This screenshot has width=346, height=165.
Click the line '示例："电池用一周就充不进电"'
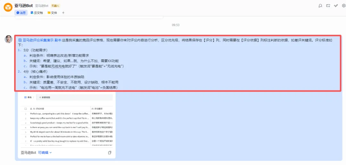click(73, 88)
